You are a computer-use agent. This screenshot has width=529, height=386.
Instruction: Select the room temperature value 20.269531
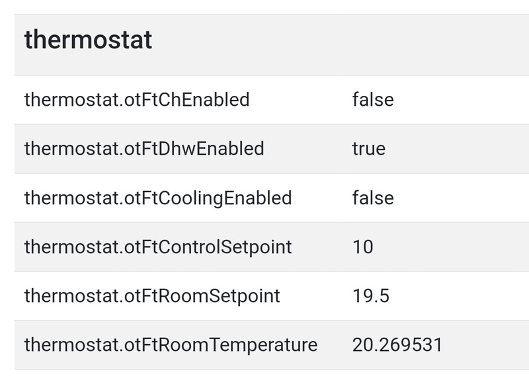[397, 344]
